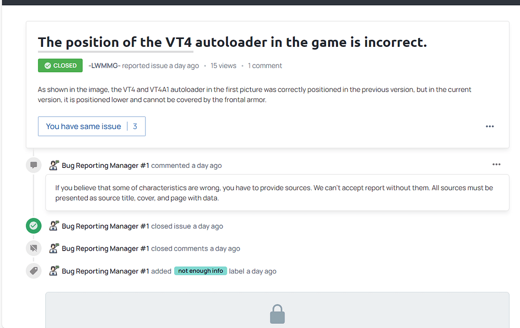This screenshot has height=328, width=520.
Task: Click the green checkmark closed-issue icon
Action: click(34, 226)
